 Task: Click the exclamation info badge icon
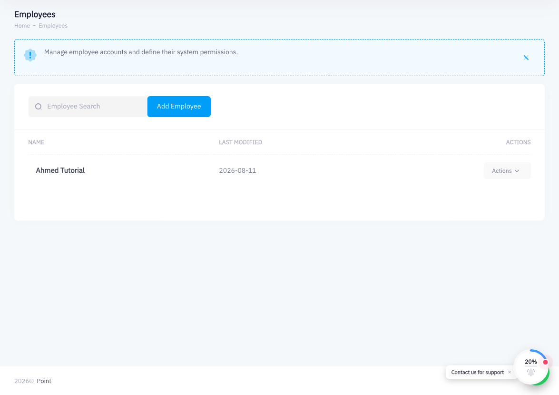coord(30,55)
